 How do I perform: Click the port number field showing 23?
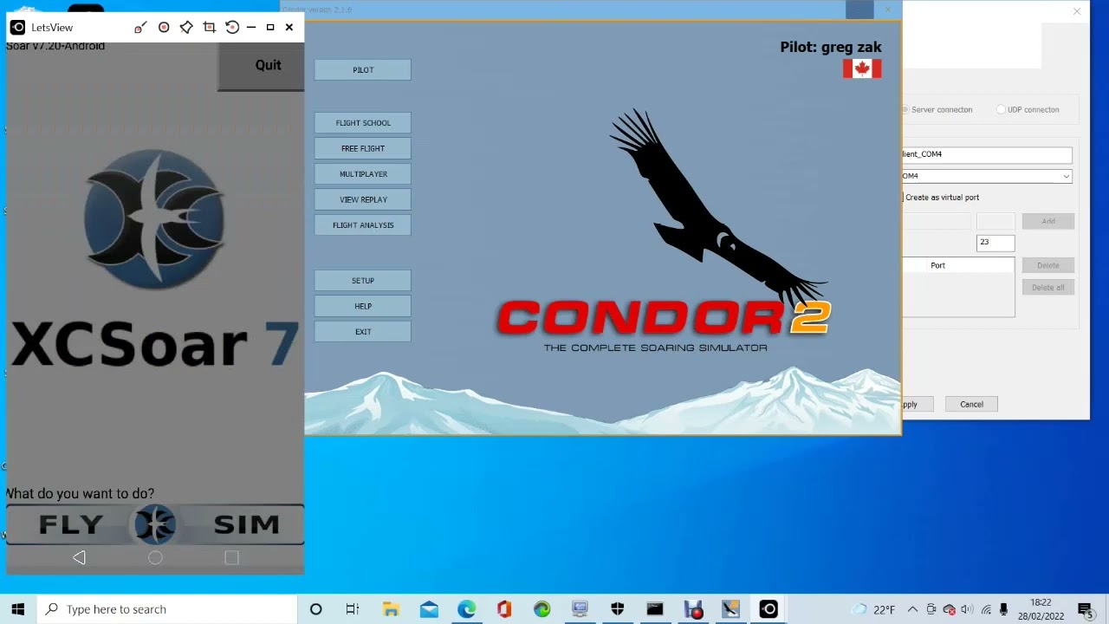click(996, 242)
